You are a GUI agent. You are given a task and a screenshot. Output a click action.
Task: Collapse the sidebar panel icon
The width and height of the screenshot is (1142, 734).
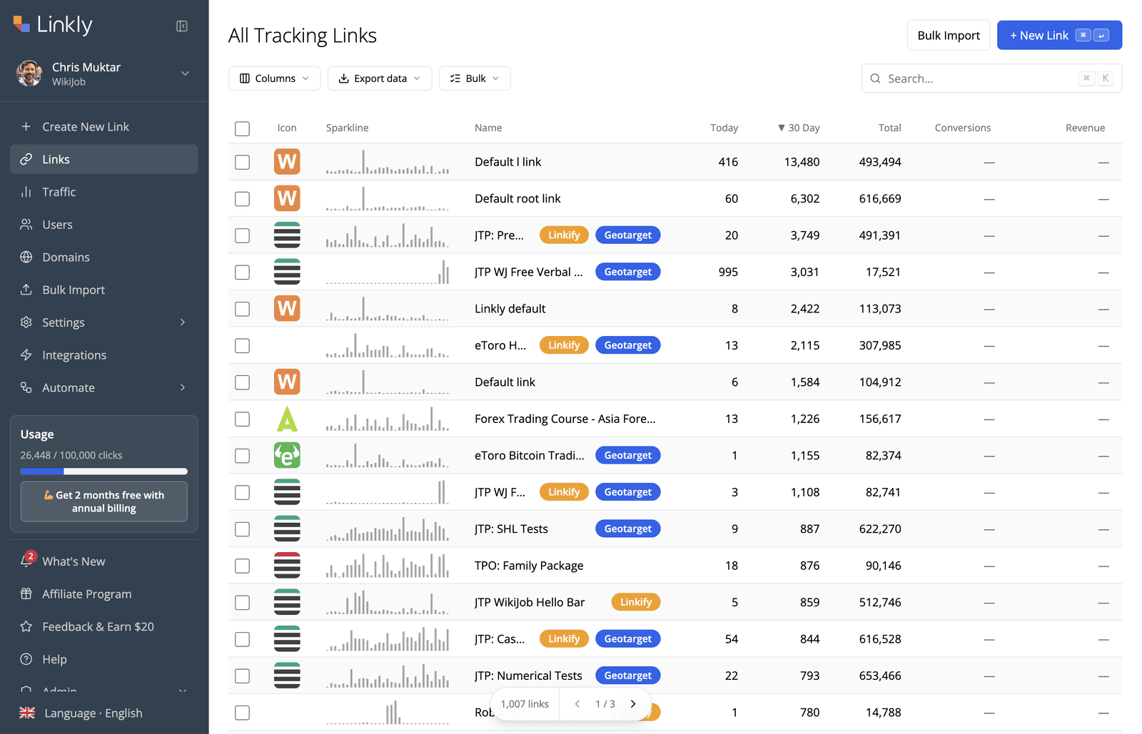[x=182, y=26]
